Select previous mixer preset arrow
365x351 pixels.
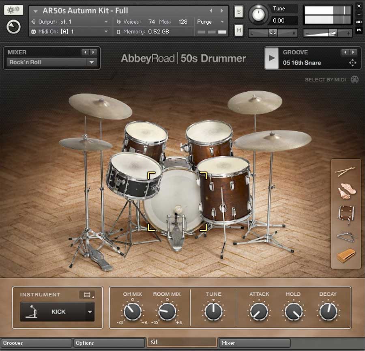[85, 52]
